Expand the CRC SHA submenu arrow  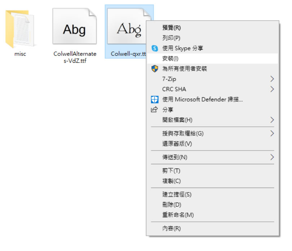click(272, 89)
